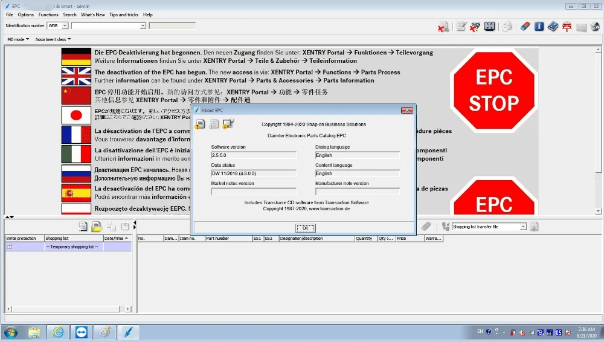Open the Options menu
Image resolution: width=604 pixels, height=342 pixels.
click(x=26, y=15)
